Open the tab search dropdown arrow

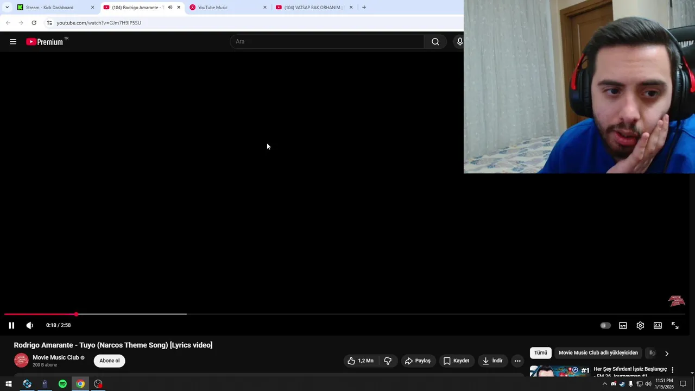[x=7, y=8]
